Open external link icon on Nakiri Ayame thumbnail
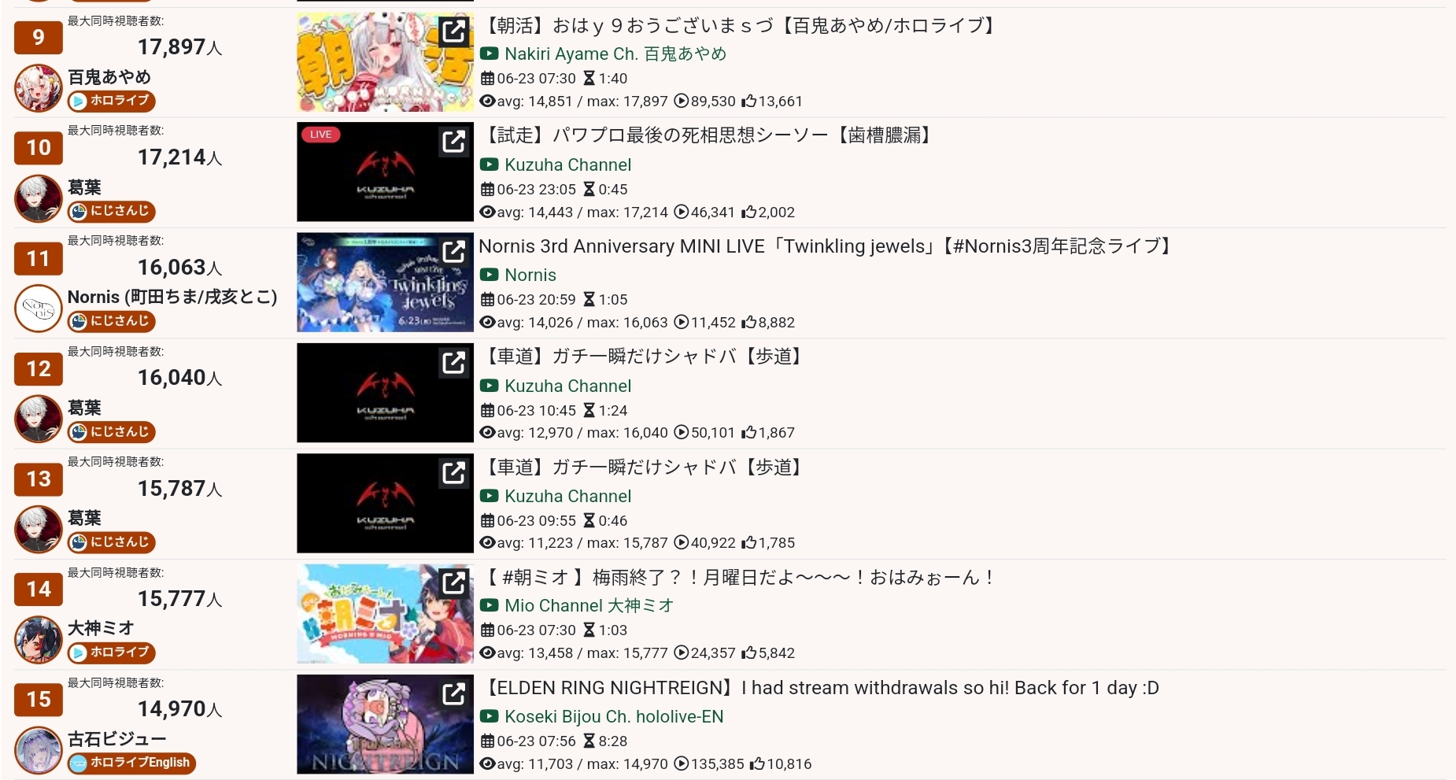The height and width of the screenshot is (780, 1456). [x=454, y=31]
